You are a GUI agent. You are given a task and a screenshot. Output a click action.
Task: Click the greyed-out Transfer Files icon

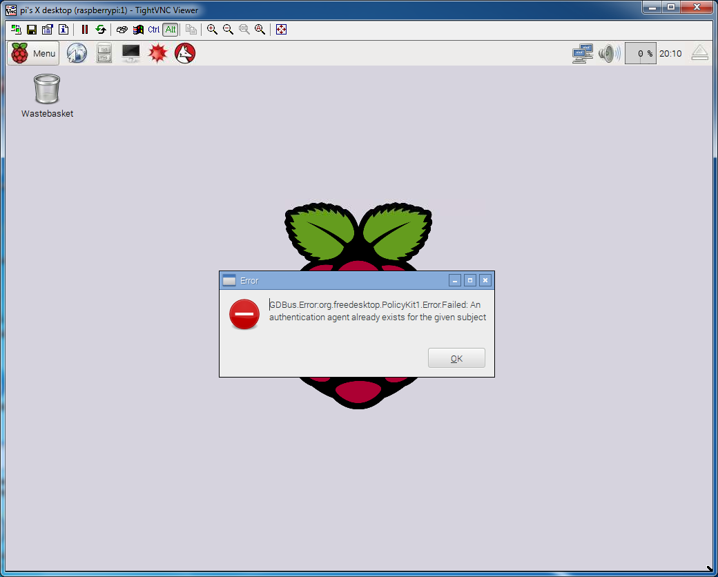tap(191, 30)
